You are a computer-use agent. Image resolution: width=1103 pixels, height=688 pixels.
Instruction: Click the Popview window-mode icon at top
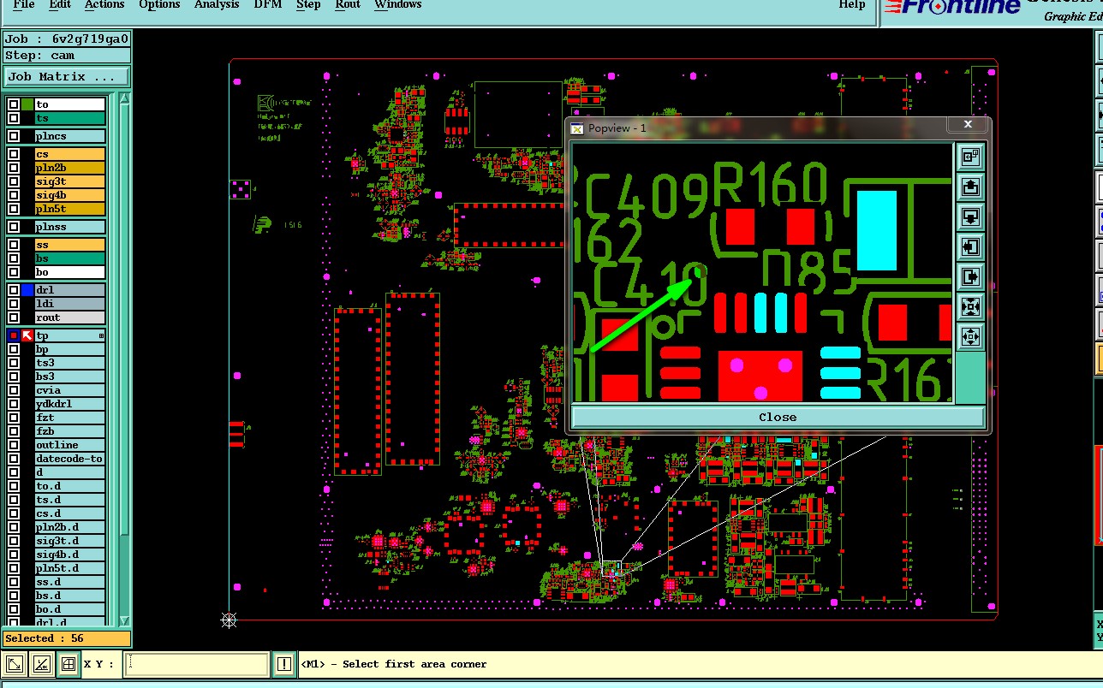(970, 157)
